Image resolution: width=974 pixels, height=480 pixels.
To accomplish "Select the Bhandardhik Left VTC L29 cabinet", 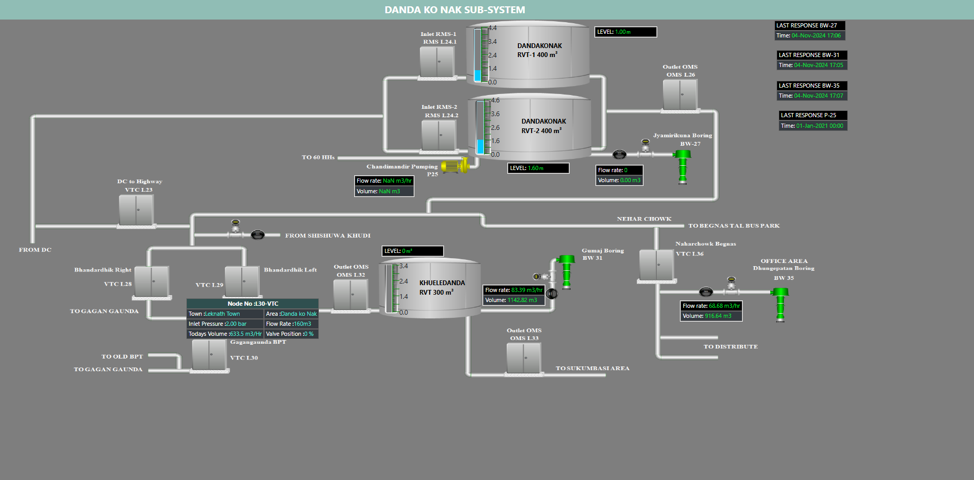I will (x=242, y=281).
